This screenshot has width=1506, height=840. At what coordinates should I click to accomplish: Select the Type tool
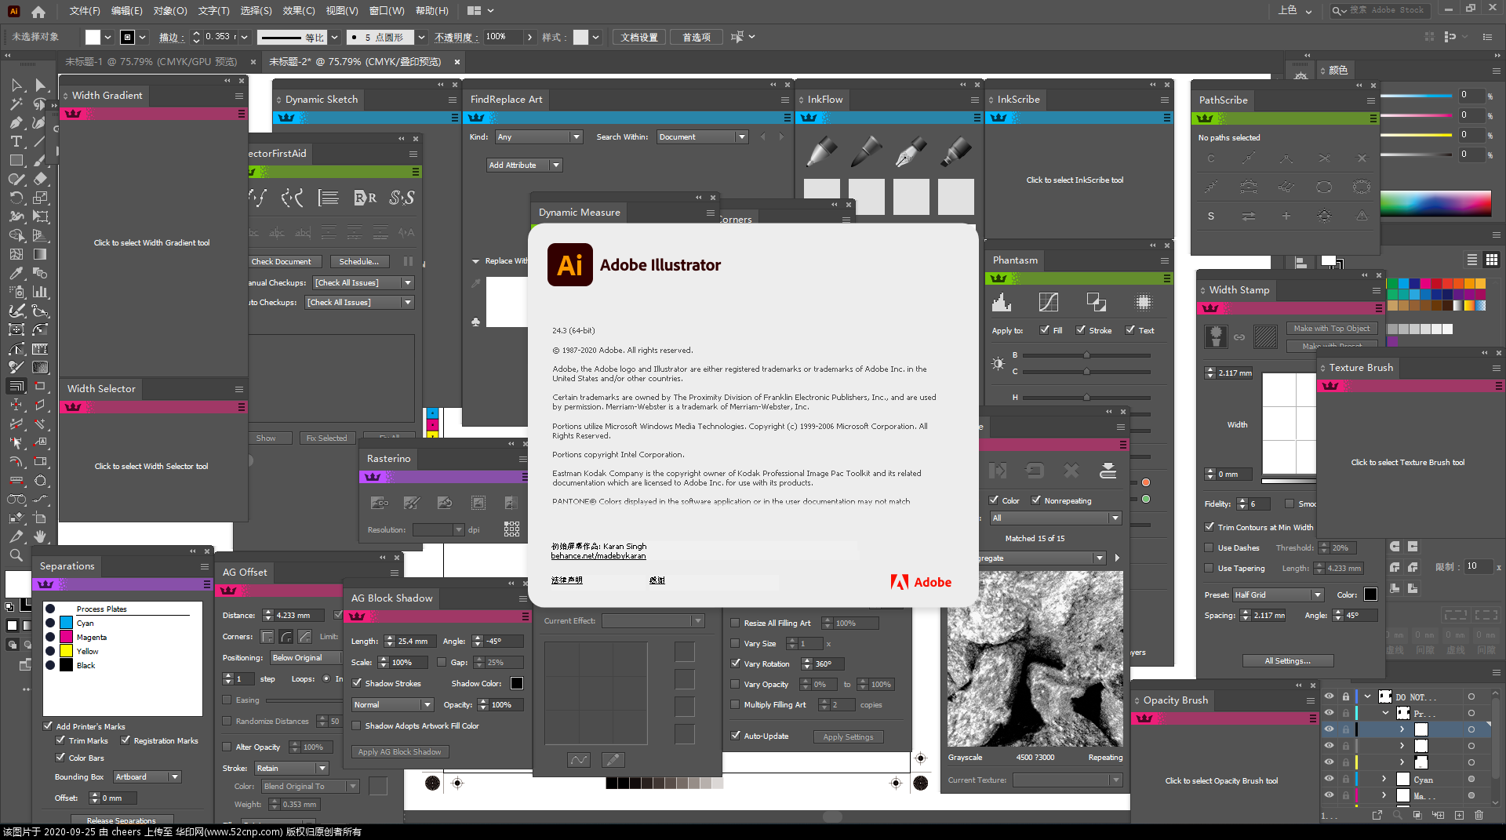click(16, 141)
